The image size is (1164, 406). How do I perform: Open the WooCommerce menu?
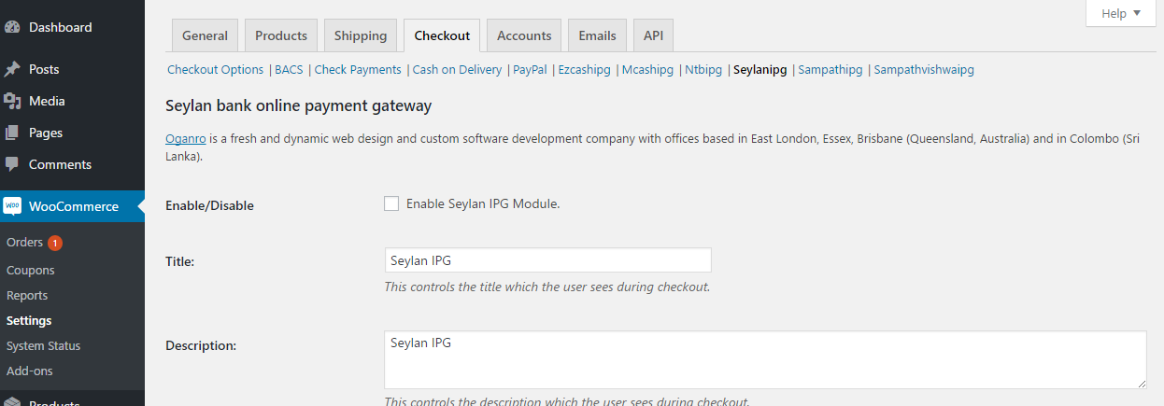(72, 206)
